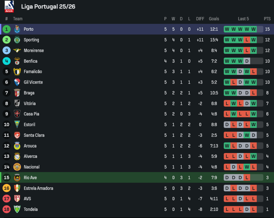
Task: Click Sporting's red L result in Last 5
Action: (x=247, y=40)
